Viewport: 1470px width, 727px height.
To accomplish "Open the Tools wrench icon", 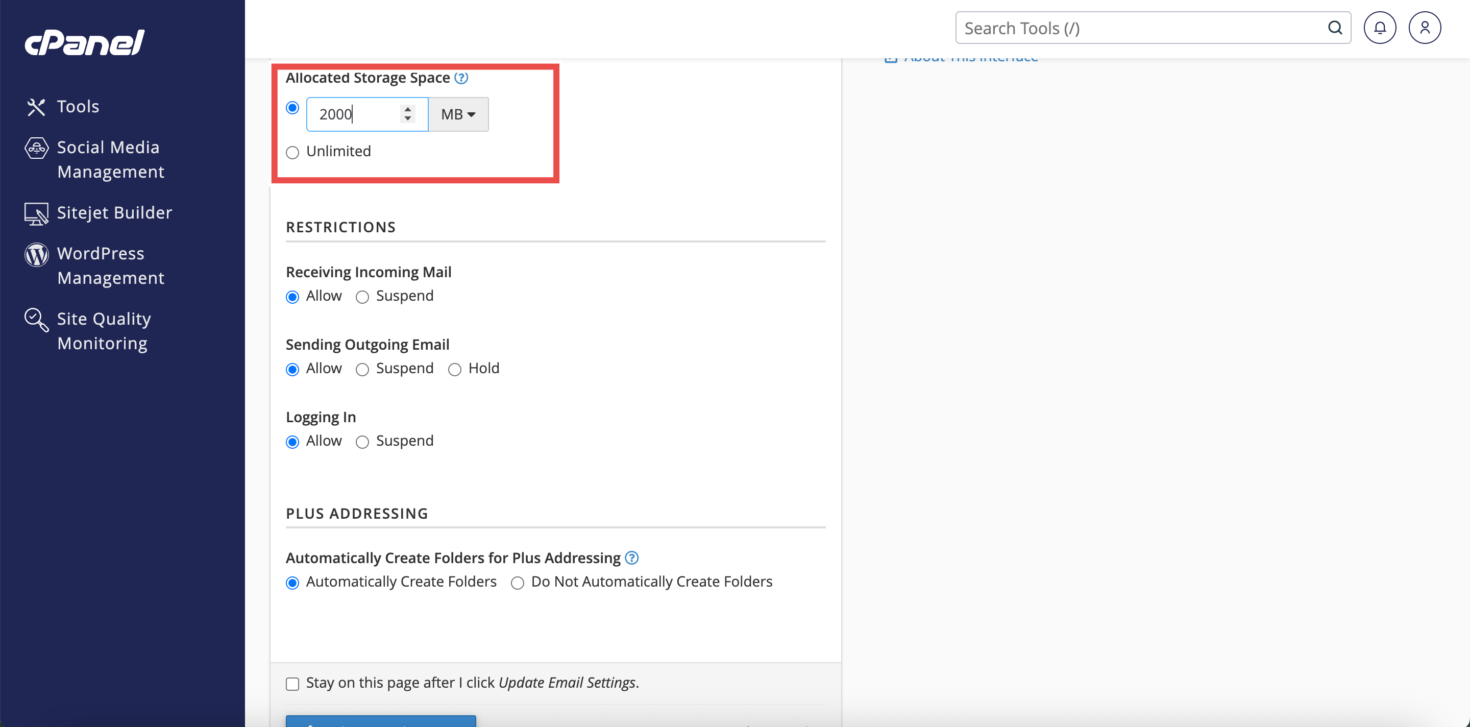I will point(36,107).
